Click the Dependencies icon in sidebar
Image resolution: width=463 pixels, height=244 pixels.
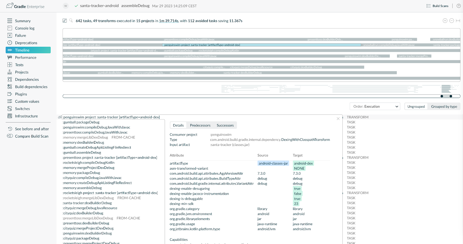pyautogui.click(x=10, y=79)
